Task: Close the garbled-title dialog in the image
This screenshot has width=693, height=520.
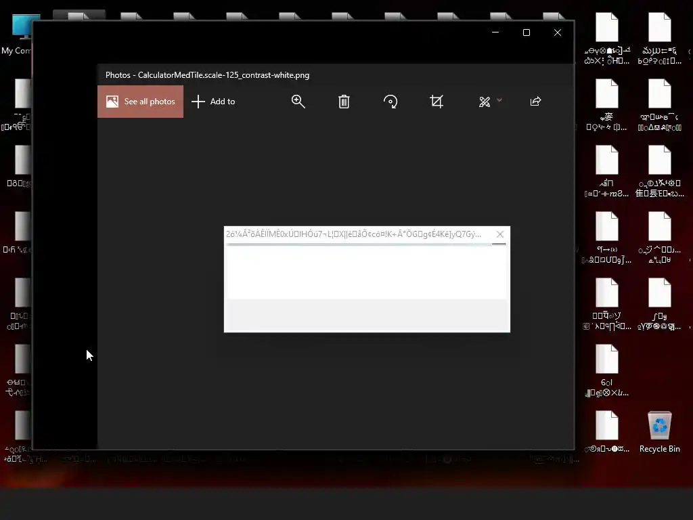Action: click(500, 234)
